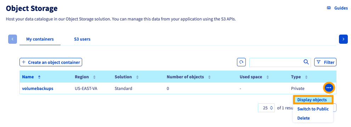Open the three-dots actions menu for volumebackups
Viewport: 351px width, 127px height.
pyautogui.click(x=329, y=88)
